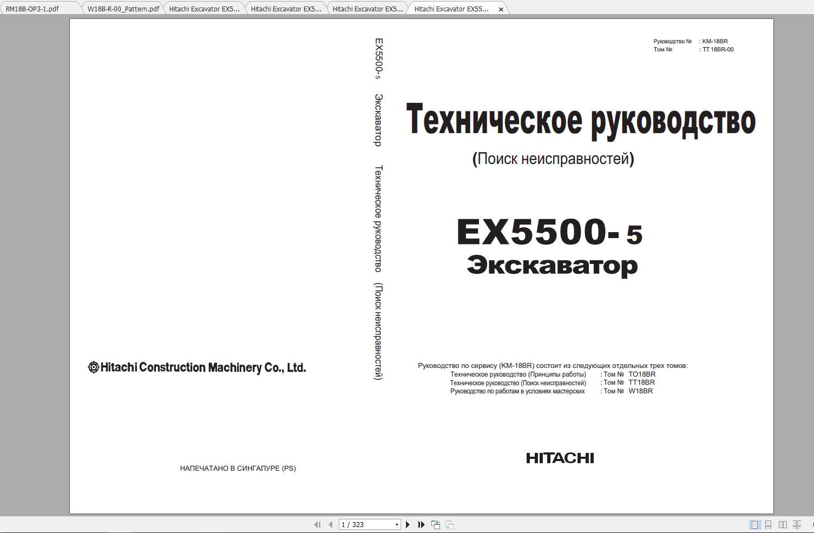Enable two-page continuous view mode
The height and width of the screenshot is (533, 814).
797,524
